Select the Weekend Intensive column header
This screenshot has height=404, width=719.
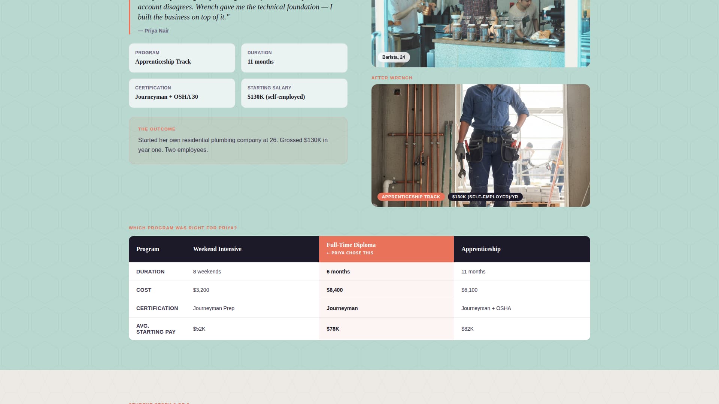tap(252, 249)
